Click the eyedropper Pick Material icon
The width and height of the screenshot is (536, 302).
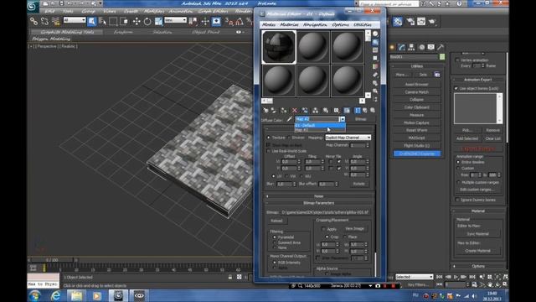pyautogui.click(x=290, y=119)
